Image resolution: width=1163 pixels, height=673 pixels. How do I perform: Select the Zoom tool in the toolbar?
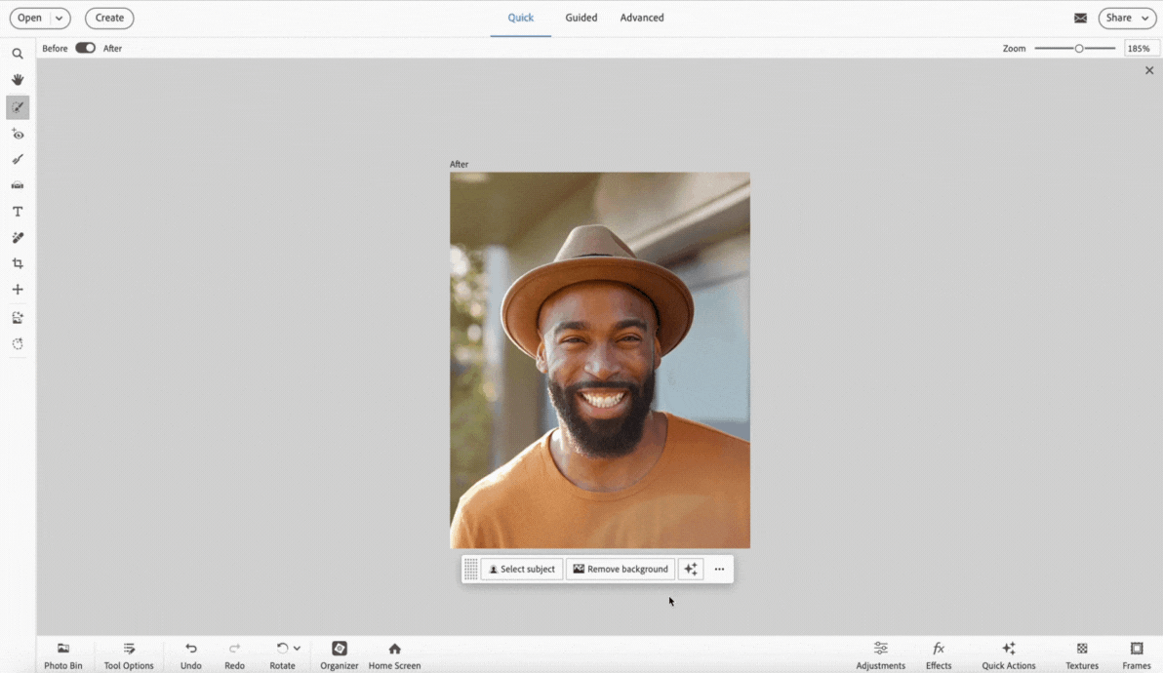click(x=18, y=55)
